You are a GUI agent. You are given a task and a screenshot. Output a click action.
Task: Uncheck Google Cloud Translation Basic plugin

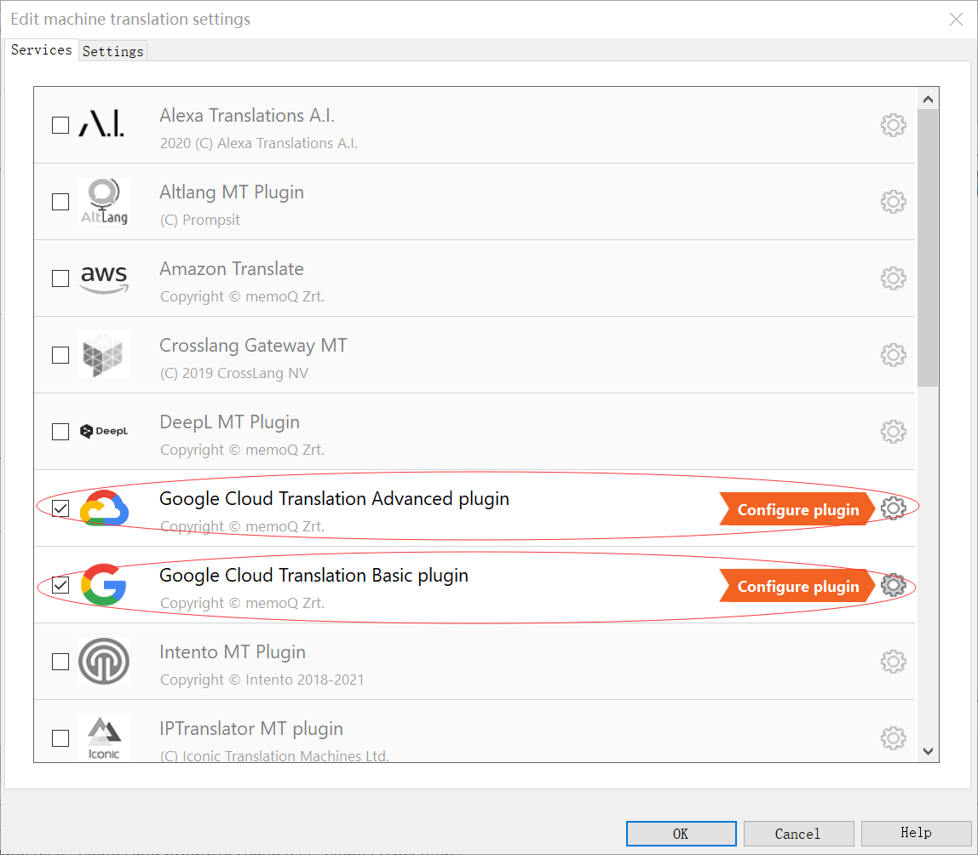point(60,585)
